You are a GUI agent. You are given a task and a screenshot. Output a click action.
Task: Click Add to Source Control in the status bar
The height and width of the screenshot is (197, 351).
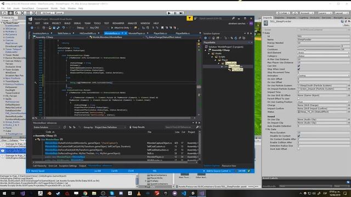217,171
